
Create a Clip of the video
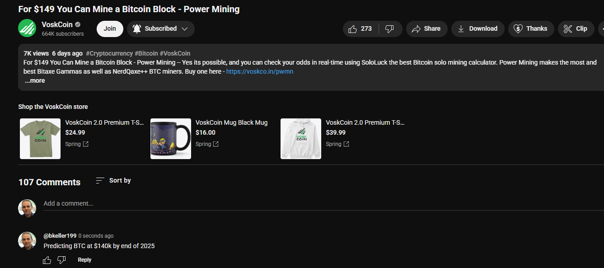coord(576,29)
